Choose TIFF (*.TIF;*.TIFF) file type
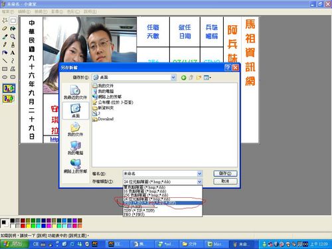This screenshot has width=332, height=249. 163,210
